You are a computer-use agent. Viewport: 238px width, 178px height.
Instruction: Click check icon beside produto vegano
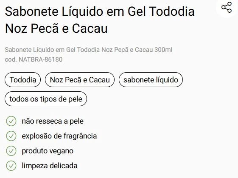[11, 151]
